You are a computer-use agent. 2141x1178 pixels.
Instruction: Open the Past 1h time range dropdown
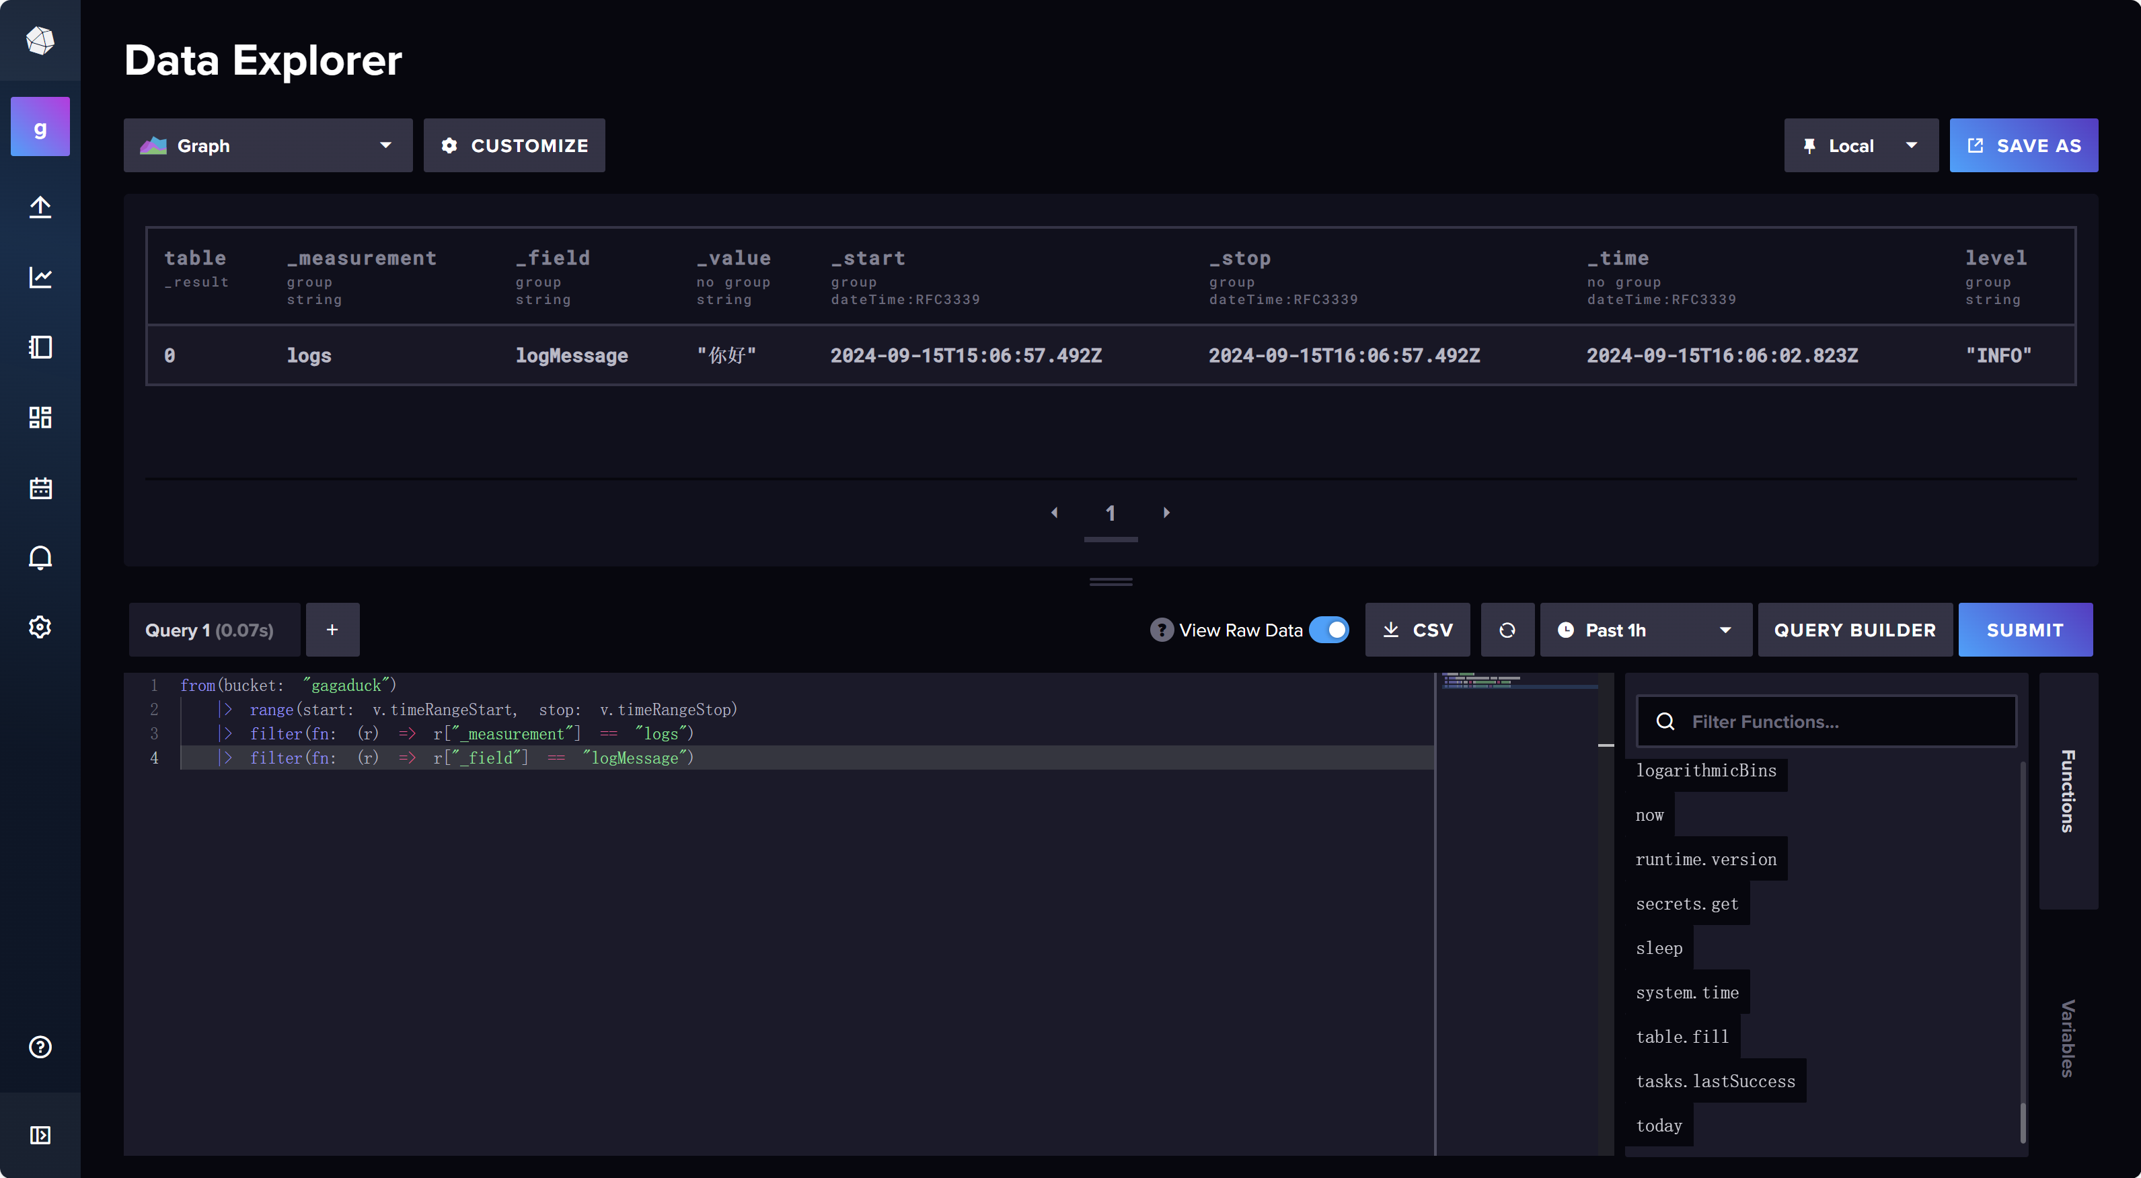point(1646,630)
